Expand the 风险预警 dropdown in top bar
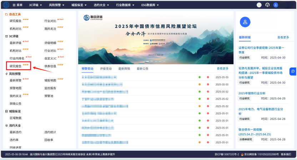The height and width of the screenshot is (160, 297). pyautogui.click(x=57, y=5)
